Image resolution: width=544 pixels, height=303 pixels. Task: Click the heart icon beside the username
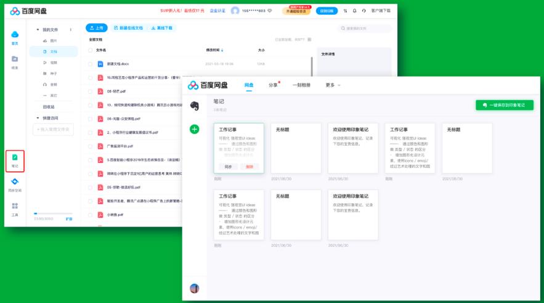tap(270, 10)
